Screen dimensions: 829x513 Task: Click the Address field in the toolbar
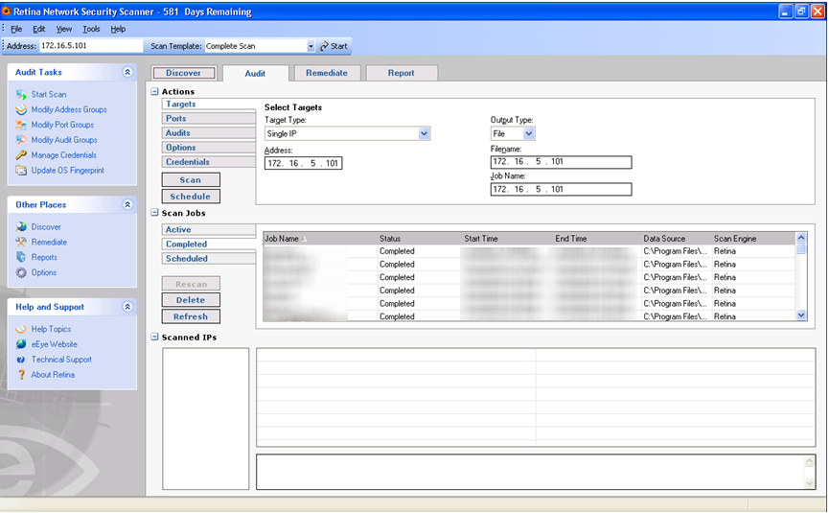[91, 45]
